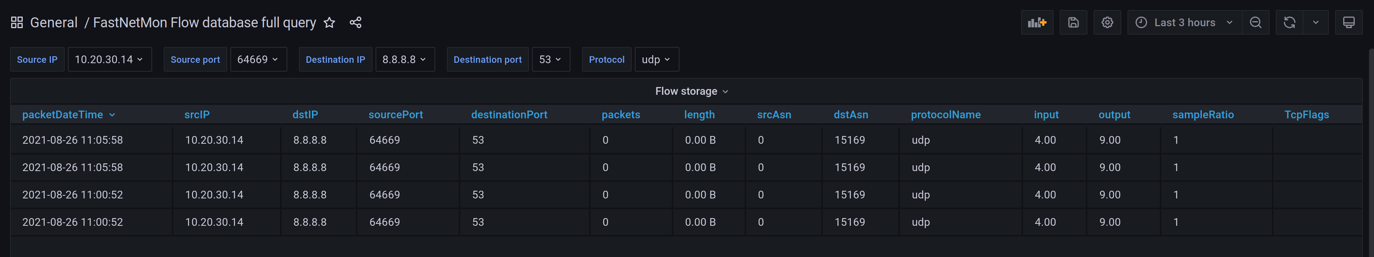Expand the Flow storage panel menu
The height and width of the screenshot is (257, 1374).
(691, 91)
